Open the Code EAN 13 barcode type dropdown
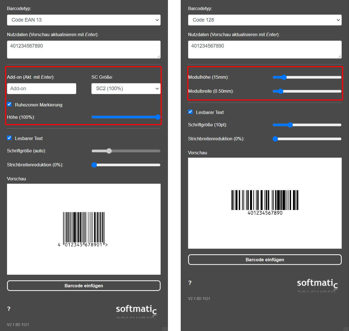The height and width of the screenshot is (331, 349). [x=84, y=20]
